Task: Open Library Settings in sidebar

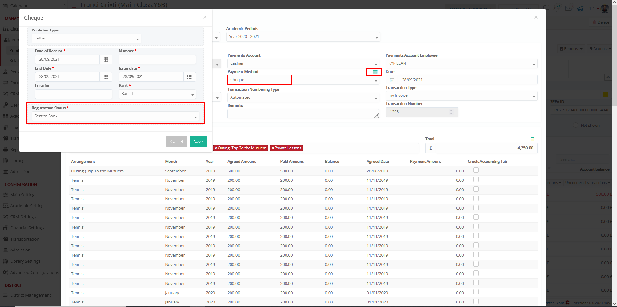Action: (x=25, y=261)
